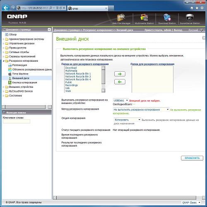The image size is (207, 207).
Task: Open browser favorites star icon
Action: [x=197, y=8]
